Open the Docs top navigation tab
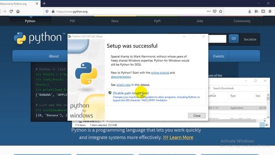The height and width of the screenshot is (155, 275). [x=115, y=21]
